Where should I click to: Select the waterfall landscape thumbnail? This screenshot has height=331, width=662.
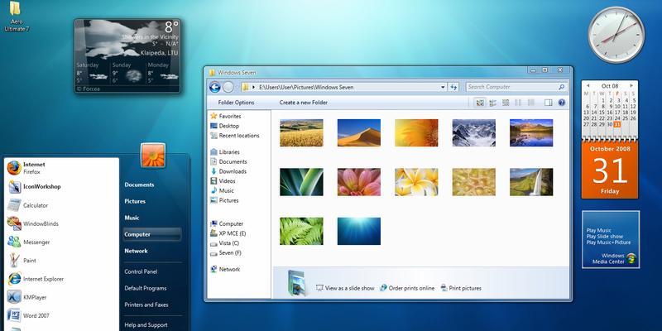point(531,182)
